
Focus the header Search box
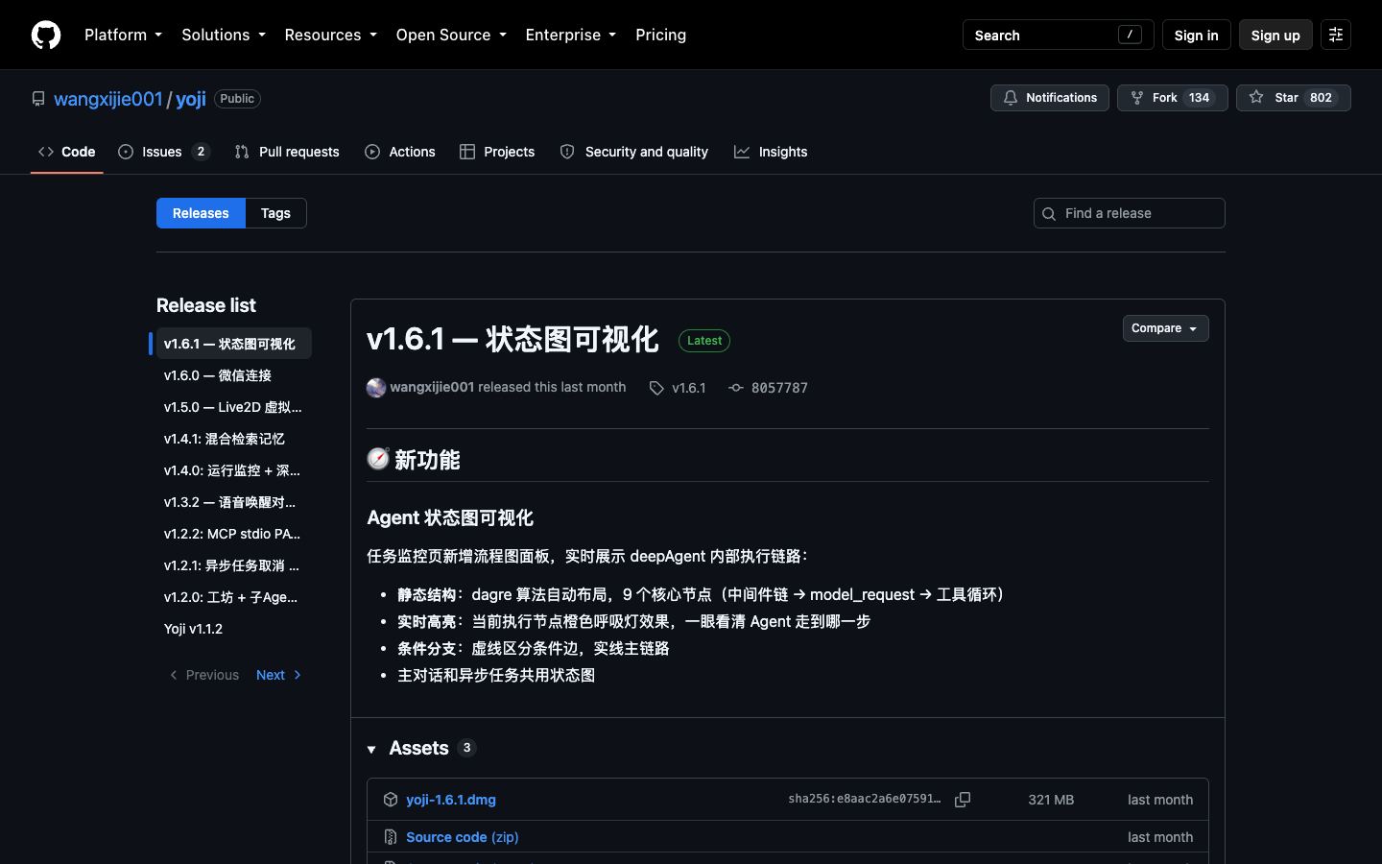[1058, 35]
